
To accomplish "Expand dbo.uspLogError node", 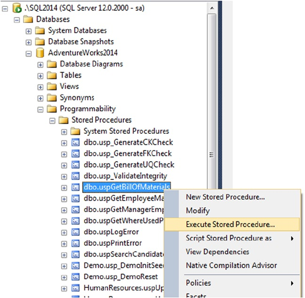I will (x=64, y=233).
